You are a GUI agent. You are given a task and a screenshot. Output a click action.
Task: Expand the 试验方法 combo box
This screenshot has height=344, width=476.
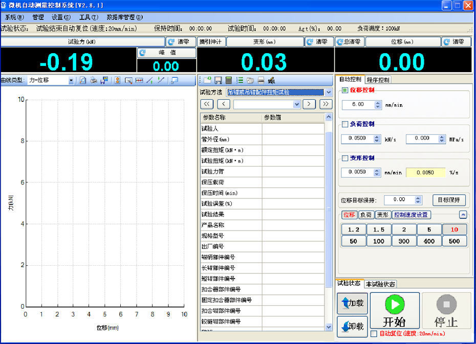(x=328, y=93)
